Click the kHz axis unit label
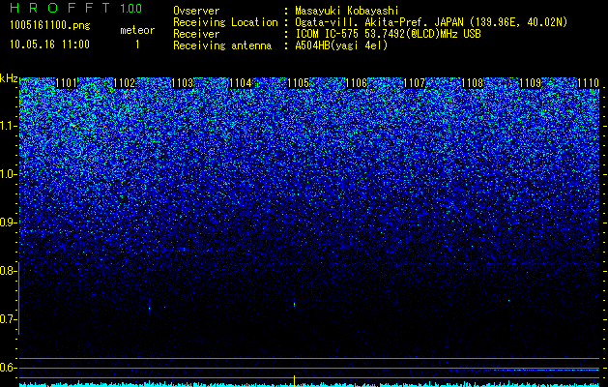 [9, 78]
